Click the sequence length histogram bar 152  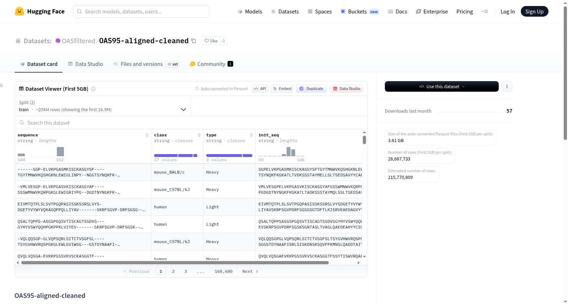tap(60, 152)
